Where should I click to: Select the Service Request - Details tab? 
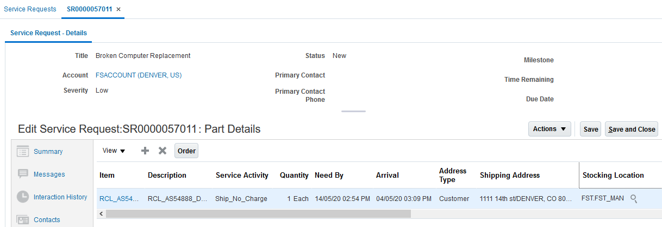tap(48, 33)
